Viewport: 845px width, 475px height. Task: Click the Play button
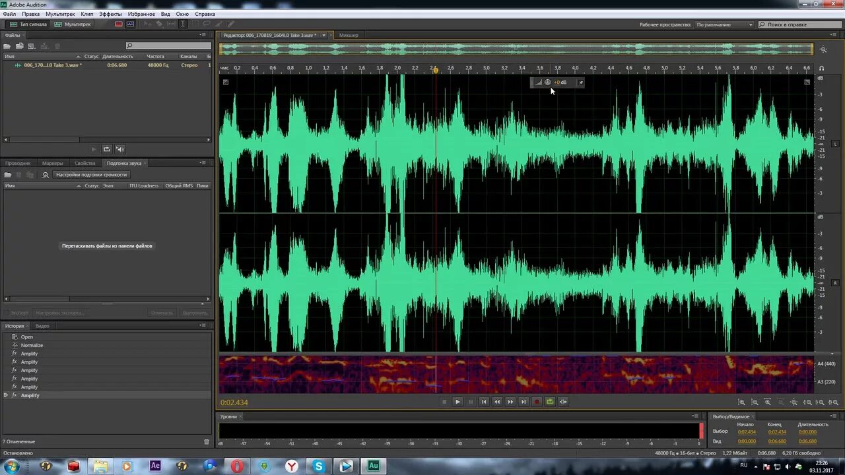point(457,401)
